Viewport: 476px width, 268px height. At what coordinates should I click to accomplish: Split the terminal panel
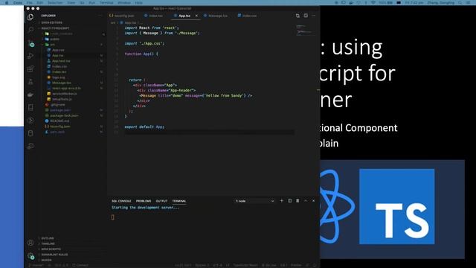[x=289, y=201]
